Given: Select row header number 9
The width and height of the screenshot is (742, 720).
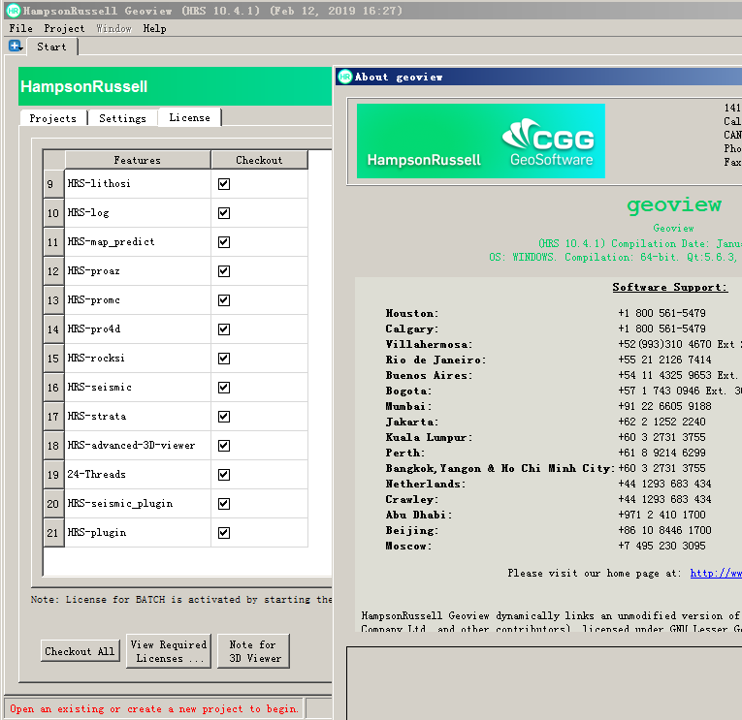Looking at the screenshot, I should tap(53, 184).
